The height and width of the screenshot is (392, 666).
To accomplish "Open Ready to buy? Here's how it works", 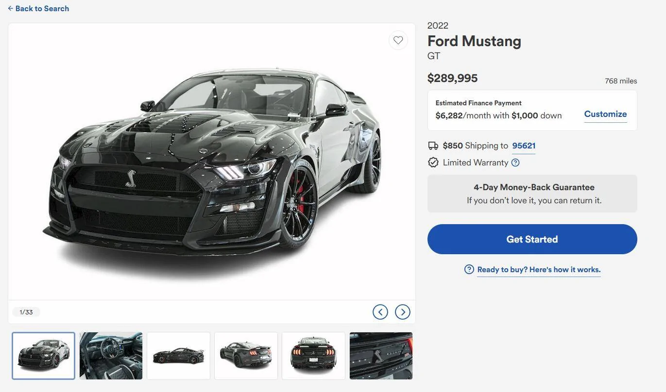I will pos(539,269).
